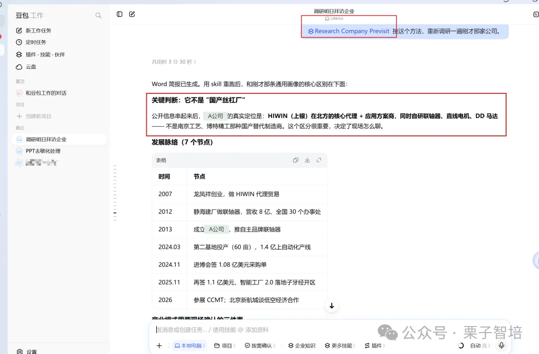Click the plus attach icon in the input bar
Viewport: 539px width, 354px height.
(x=159, y=346)
